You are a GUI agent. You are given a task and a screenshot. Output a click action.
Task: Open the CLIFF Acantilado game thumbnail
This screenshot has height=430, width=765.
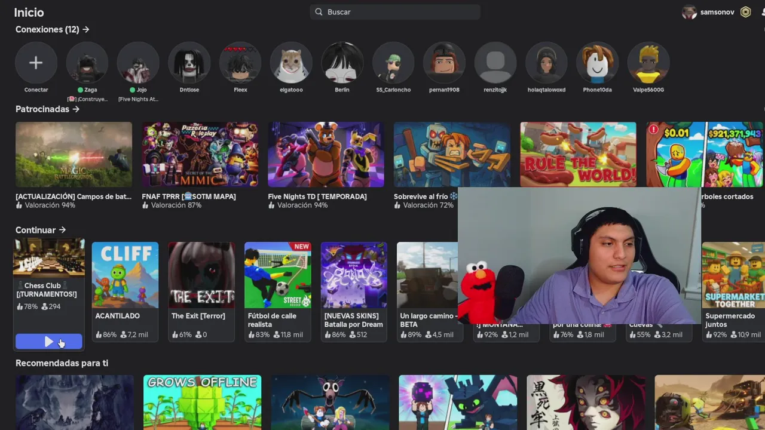(x=125, y=275)
